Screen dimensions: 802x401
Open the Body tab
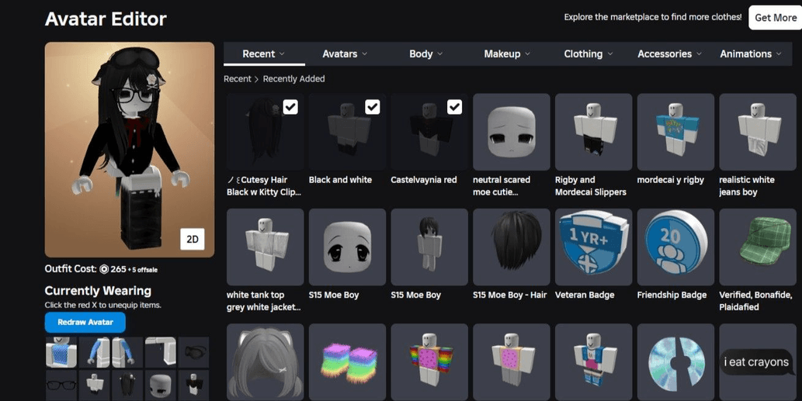(x=426, y=54)
